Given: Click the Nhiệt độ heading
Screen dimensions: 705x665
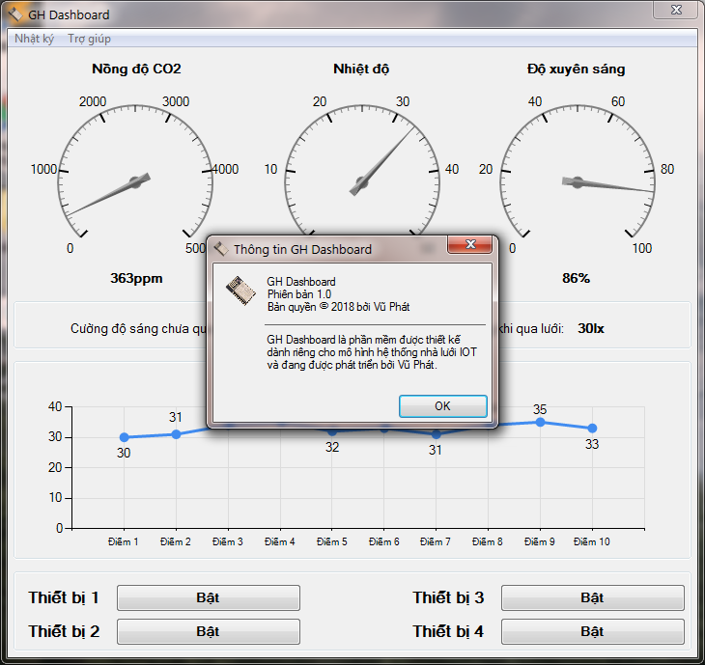Looking at the screenshot, I should pos(361,69).
